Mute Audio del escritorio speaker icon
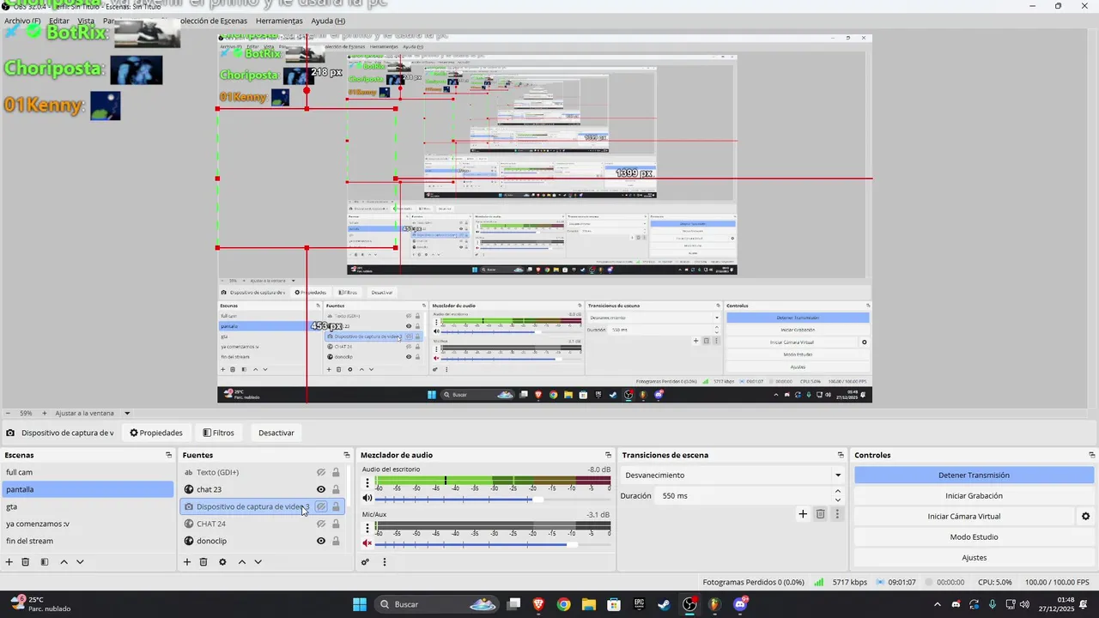 pos(367,498)
